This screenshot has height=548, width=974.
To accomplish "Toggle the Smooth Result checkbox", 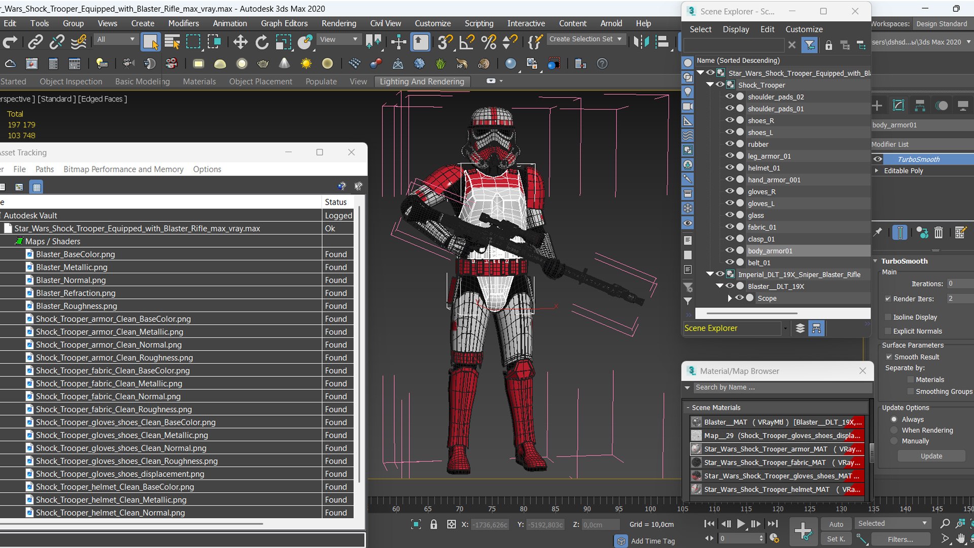I will 889,357.
